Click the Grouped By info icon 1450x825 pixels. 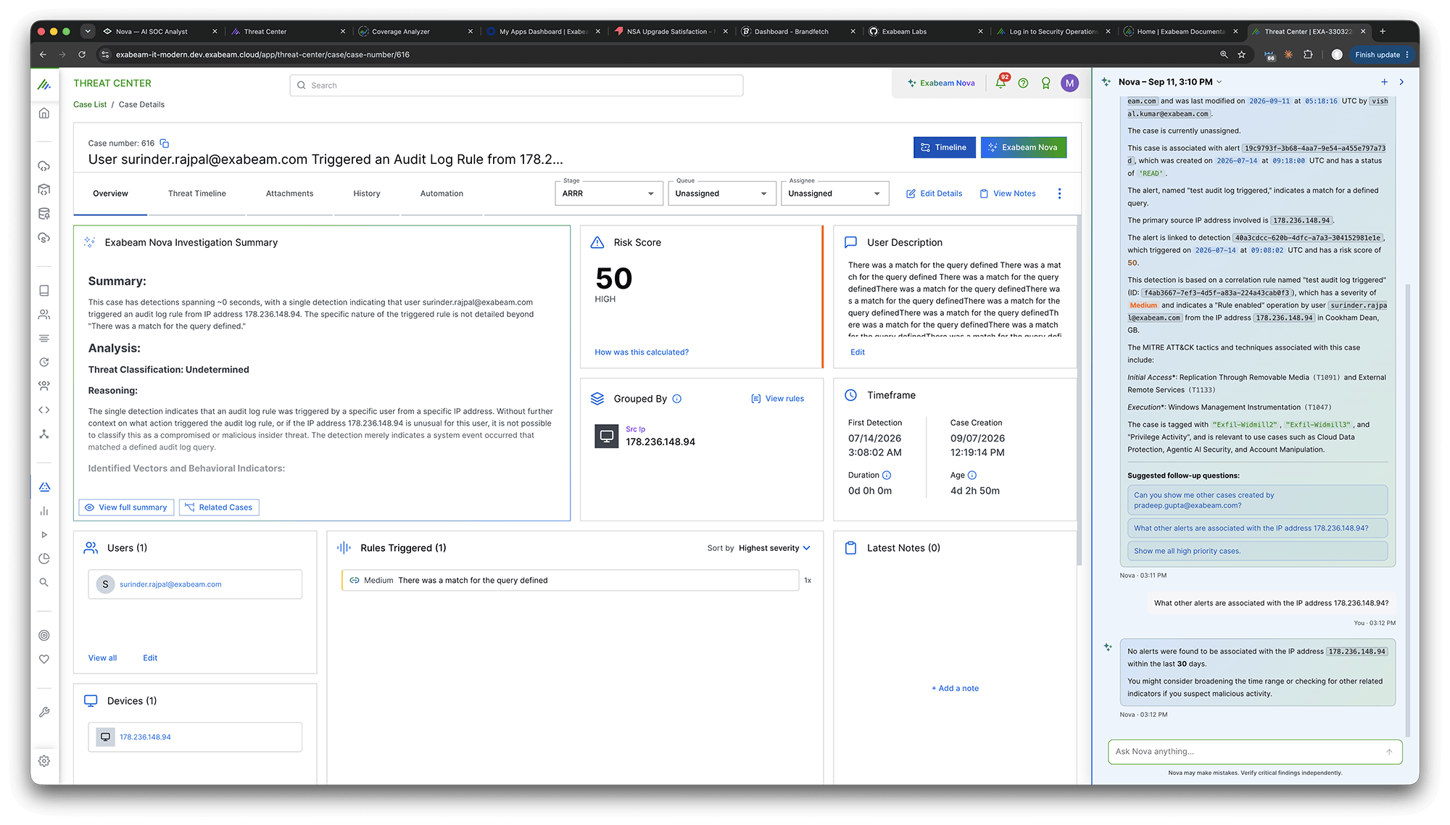[x=677, y=399]
